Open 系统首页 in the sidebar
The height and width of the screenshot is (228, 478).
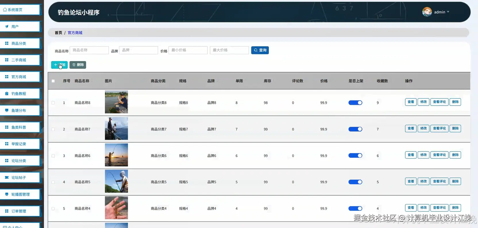20,10
